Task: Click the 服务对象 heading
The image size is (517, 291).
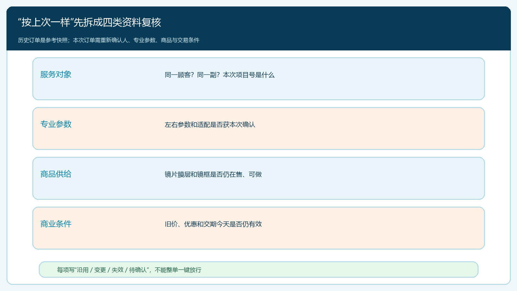Action: click(56, 74)
